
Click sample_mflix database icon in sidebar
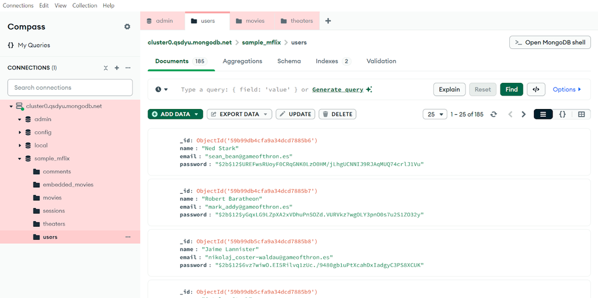28,158
